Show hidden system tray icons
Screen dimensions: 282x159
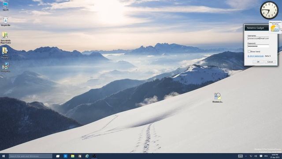point(246,156)
